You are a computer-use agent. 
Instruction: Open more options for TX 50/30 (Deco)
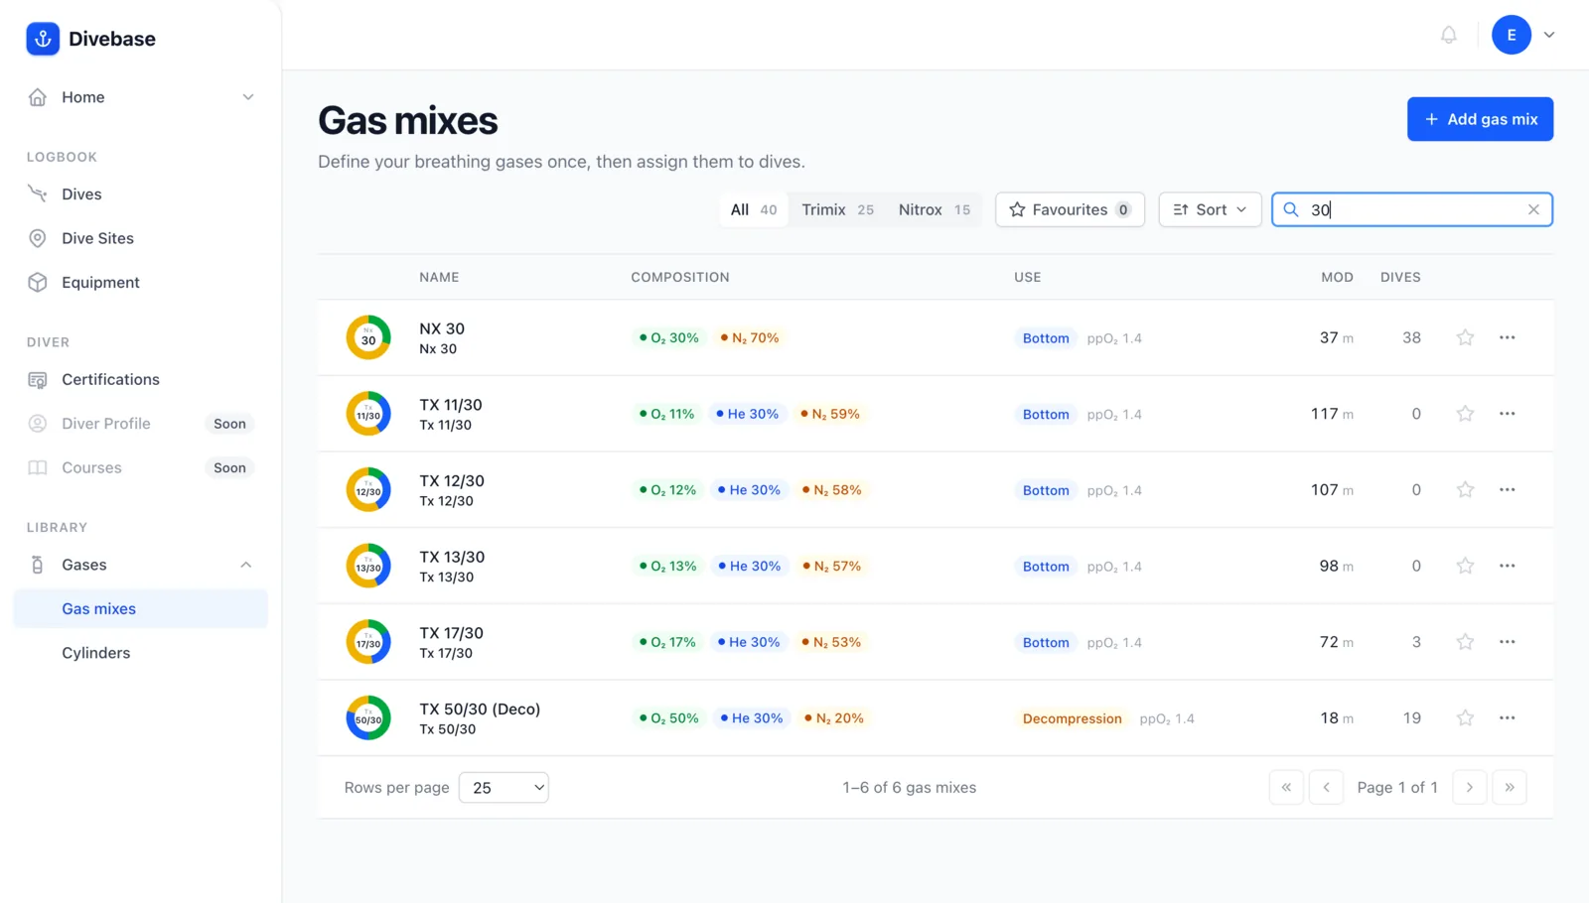[x=1507, y=717]
